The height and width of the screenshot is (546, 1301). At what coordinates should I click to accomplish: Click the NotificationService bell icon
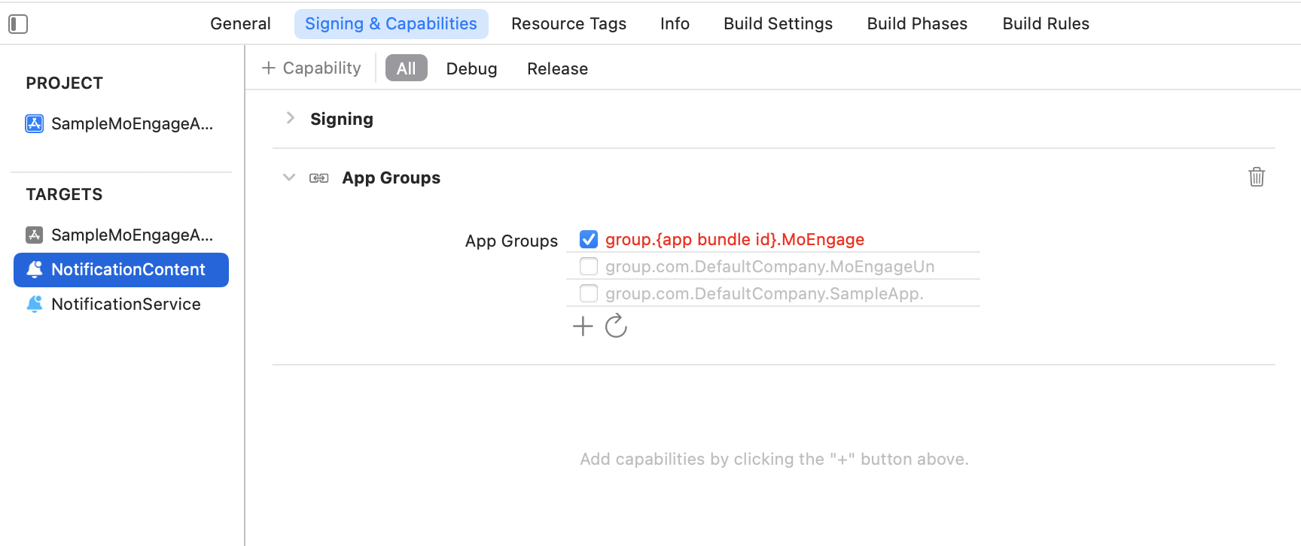[x=35, y=304]
